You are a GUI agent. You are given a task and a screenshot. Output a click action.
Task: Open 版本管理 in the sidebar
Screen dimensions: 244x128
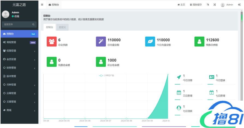coord(19,76)
